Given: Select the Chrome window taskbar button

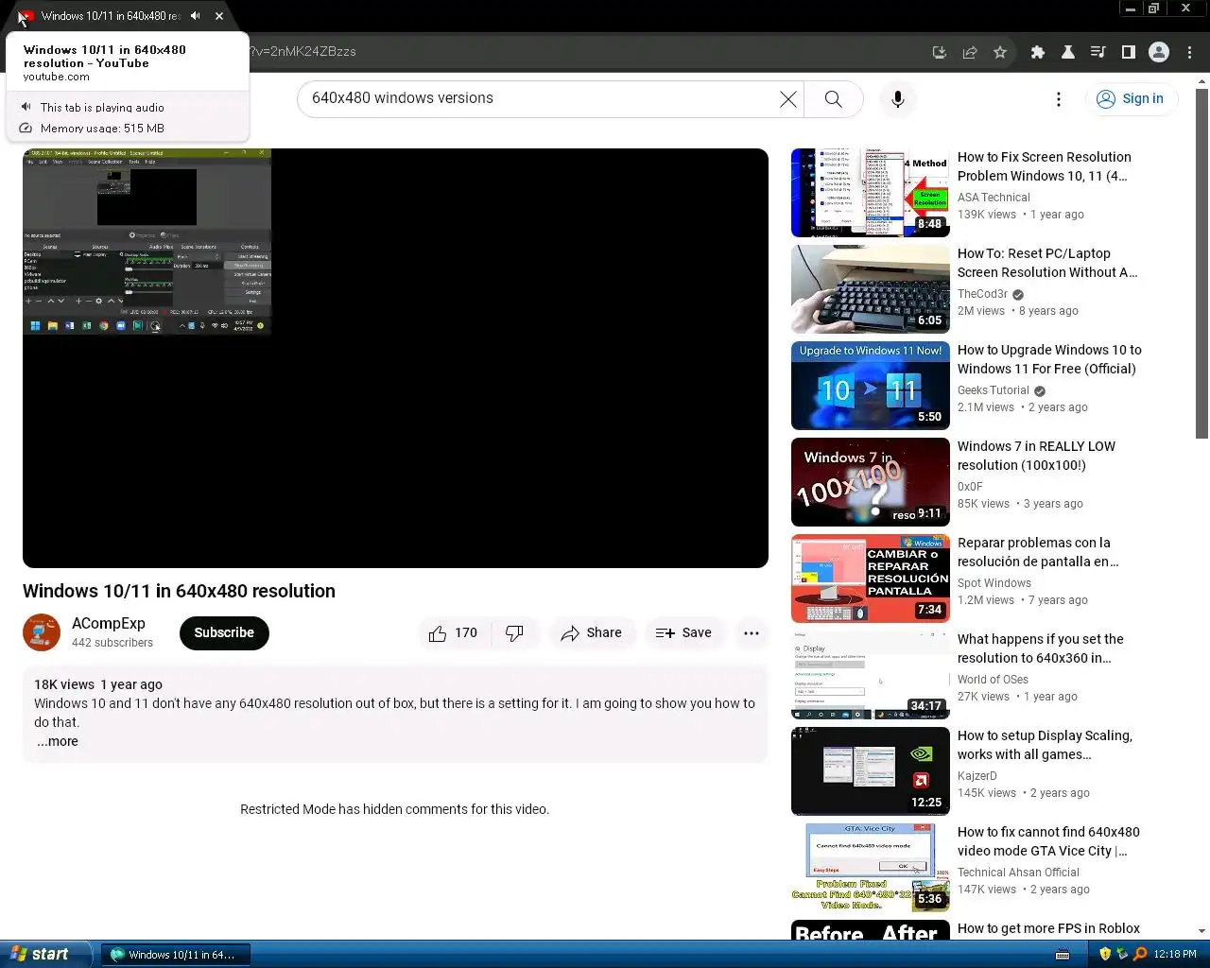Looking at the screenshot, I should point(176,955).
